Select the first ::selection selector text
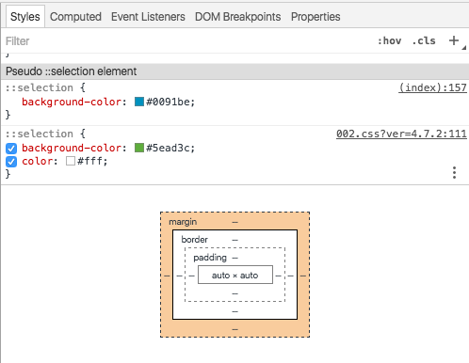This screenshot has width=469, height=363. (x=40, y=87)
